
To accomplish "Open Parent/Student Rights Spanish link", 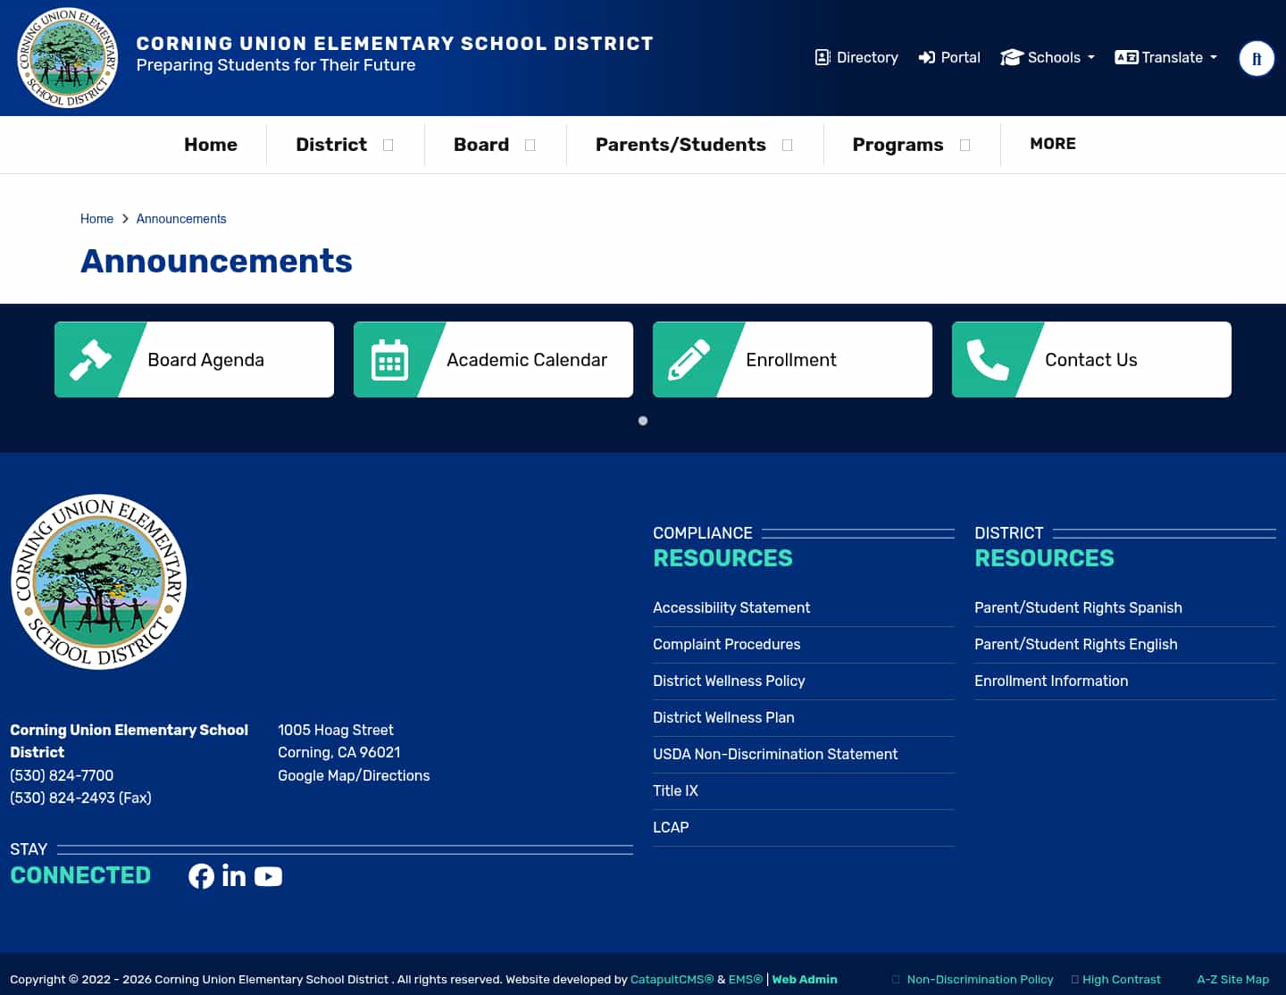I will pyautogui.click(x=1078, y=607).
